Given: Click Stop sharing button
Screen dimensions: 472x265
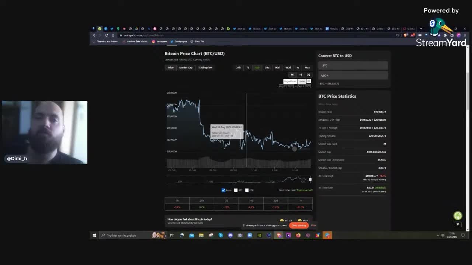Looking at the screenshot, I should [299, 225].
